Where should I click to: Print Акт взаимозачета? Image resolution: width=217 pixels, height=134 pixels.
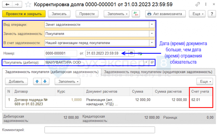(x=165, y=14)
